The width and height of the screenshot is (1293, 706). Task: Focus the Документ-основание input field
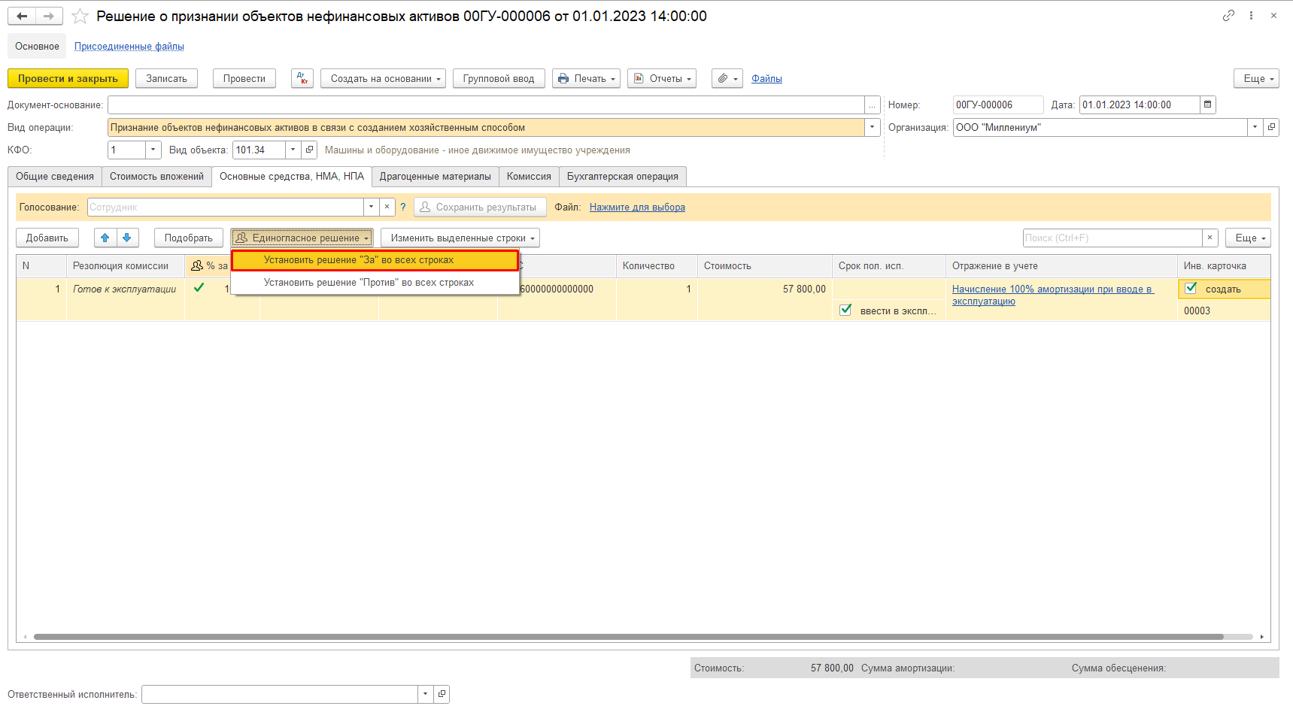point(486,105)
